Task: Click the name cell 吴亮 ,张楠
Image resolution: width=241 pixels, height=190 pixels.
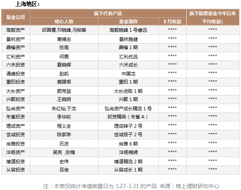Action: coord(64,152)
